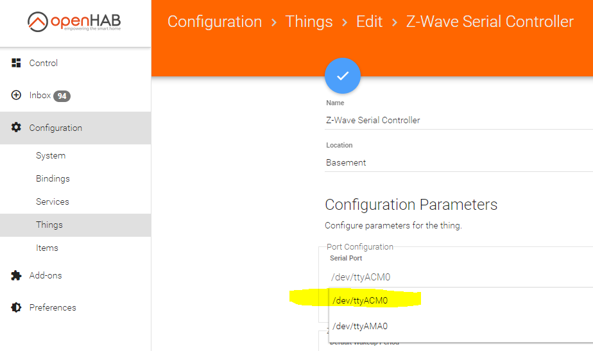Open the Bindings submenu item

point(76,178)
